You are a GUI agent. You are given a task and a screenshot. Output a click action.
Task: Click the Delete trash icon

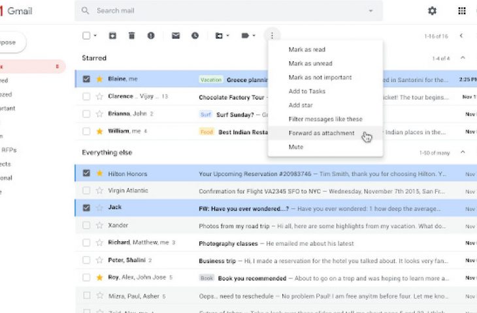131,35
